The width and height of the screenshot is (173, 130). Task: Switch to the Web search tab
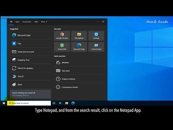click(36, 22)
